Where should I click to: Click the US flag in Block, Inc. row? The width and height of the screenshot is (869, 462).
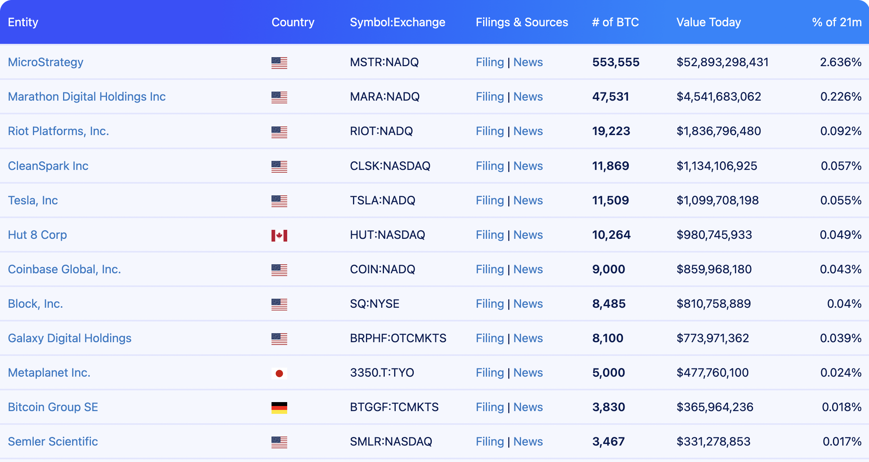(x=279, y=304)
